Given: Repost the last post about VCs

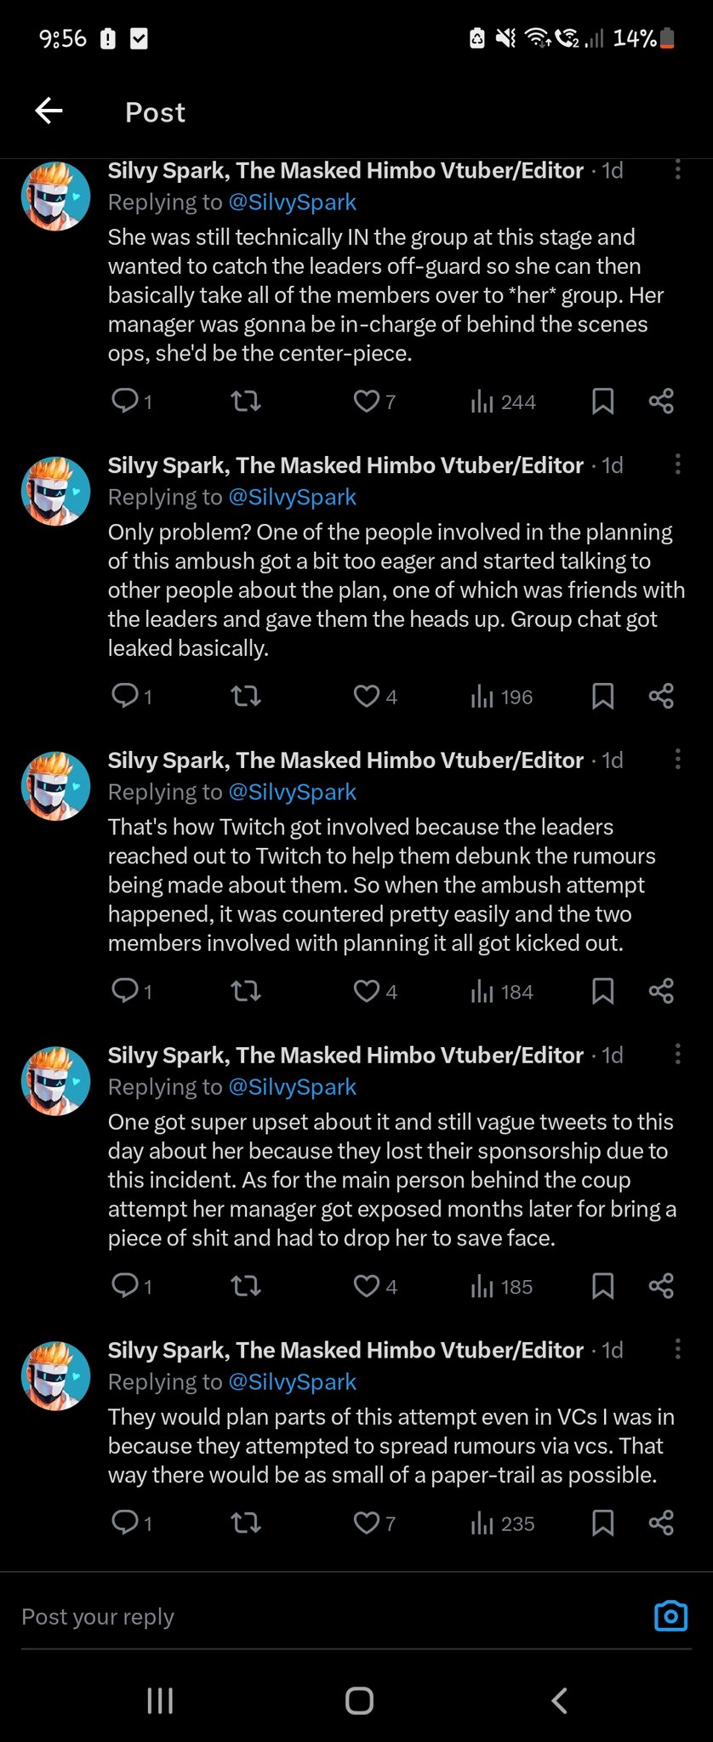Looking at the screenshot, I should click(246, 1523).
